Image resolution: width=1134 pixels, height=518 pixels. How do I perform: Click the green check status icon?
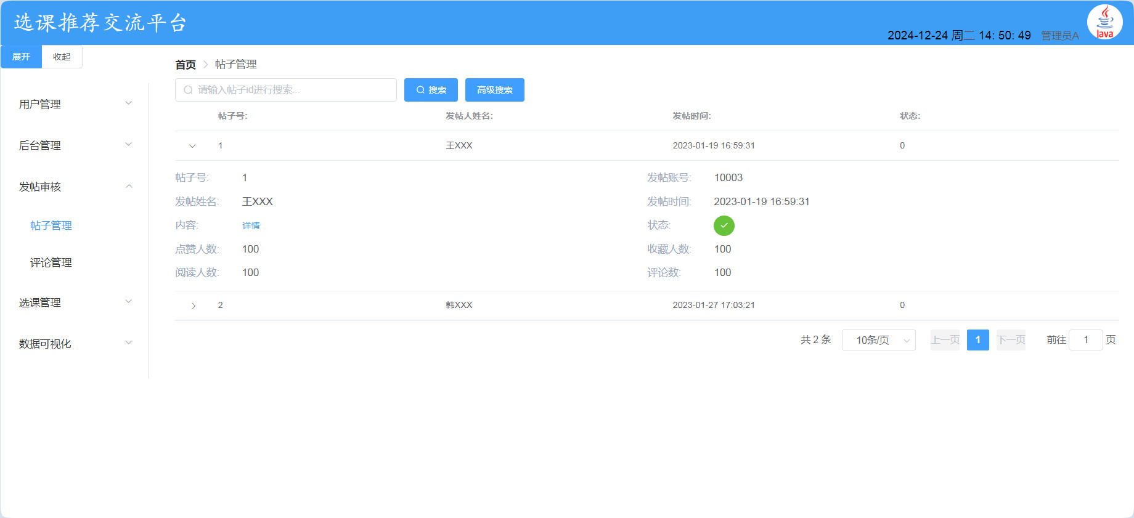point(724,225)
